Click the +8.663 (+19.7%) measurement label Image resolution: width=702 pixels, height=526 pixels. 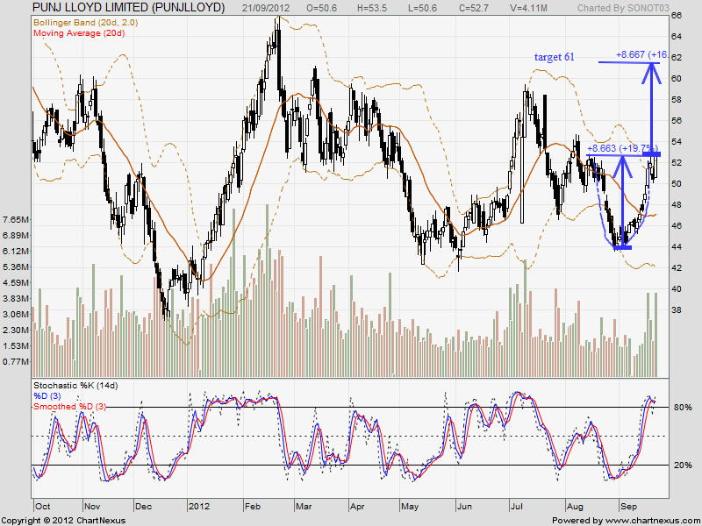(x=622, y=148)
